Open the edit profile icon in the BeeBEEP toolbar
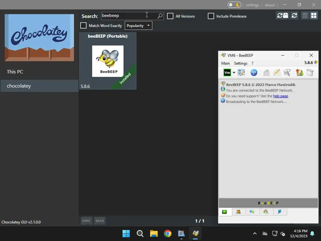The image size is (321, 241). click(x=241, y=72)
